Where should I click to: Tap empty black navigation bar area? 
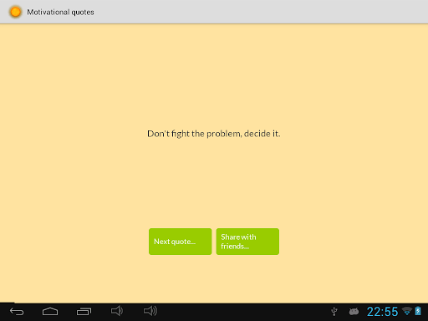pos(242,312)
